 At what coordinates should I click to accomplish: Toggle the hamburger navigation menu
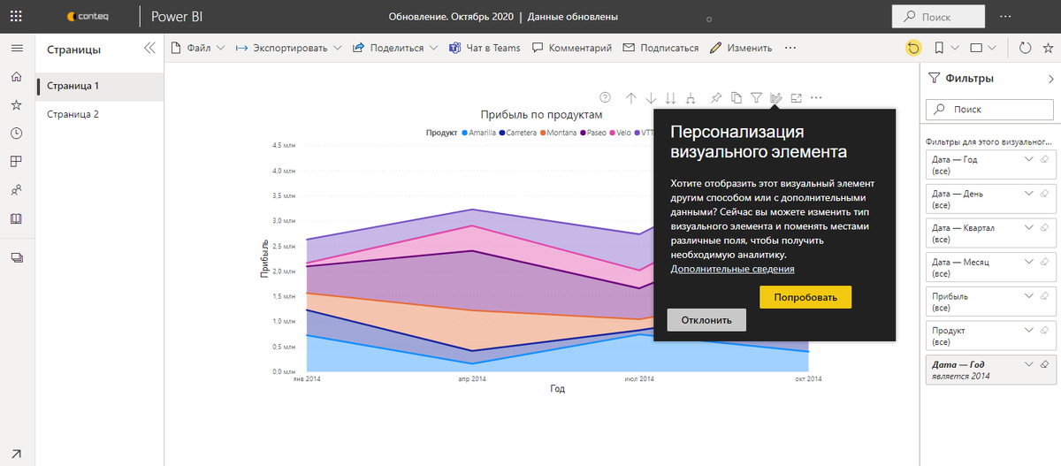[x=16, y=48]
